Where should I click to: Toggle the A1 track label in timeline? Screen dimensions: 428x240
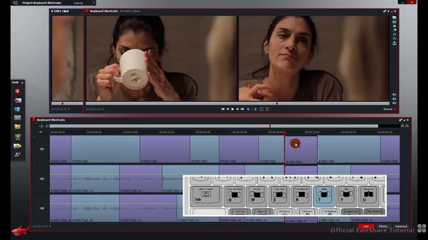(42, 179)
